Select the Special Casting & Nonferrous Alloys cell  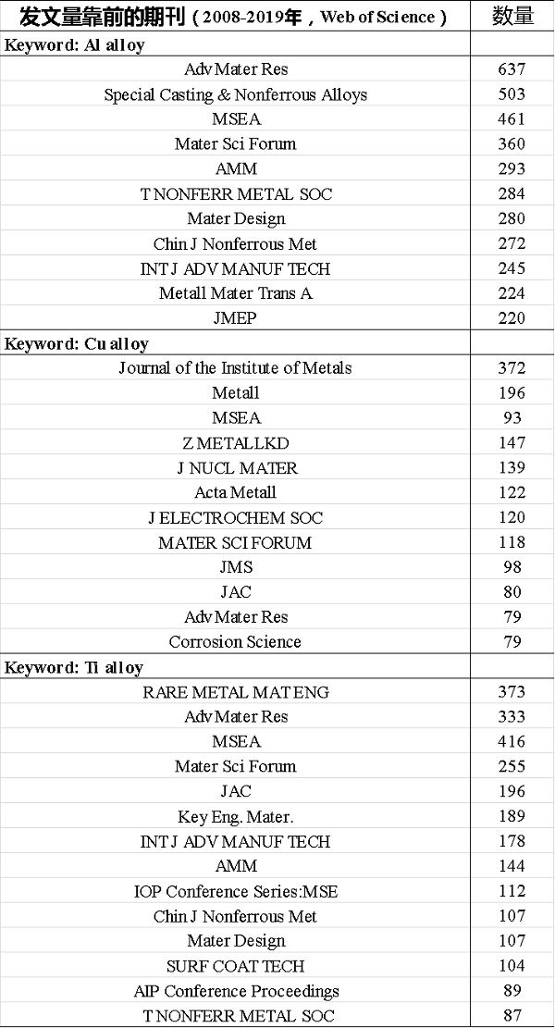(x=235, y=94)
